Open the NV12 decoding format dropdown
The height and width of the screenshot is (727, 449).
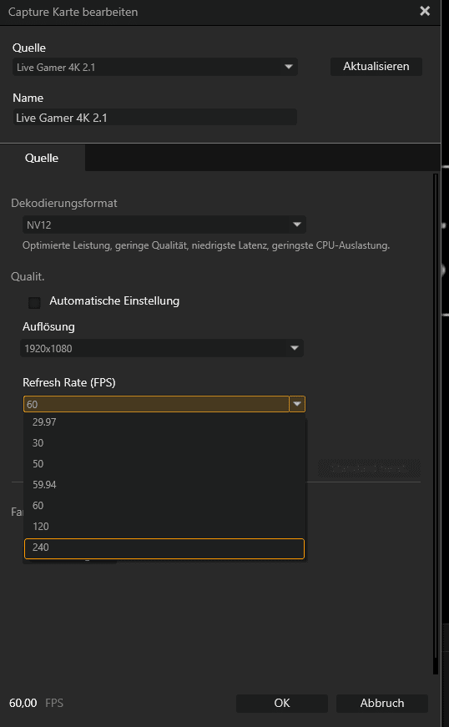point(164,225)
